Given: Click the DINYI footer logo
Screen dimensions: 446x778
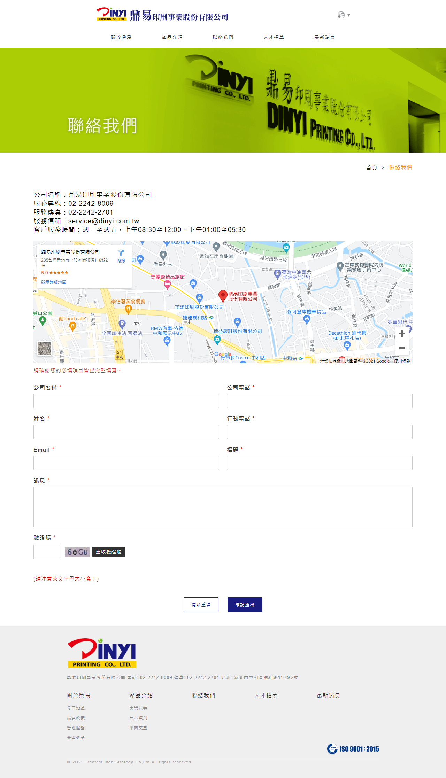Looking at the screenshot, I should coord(102,653).
